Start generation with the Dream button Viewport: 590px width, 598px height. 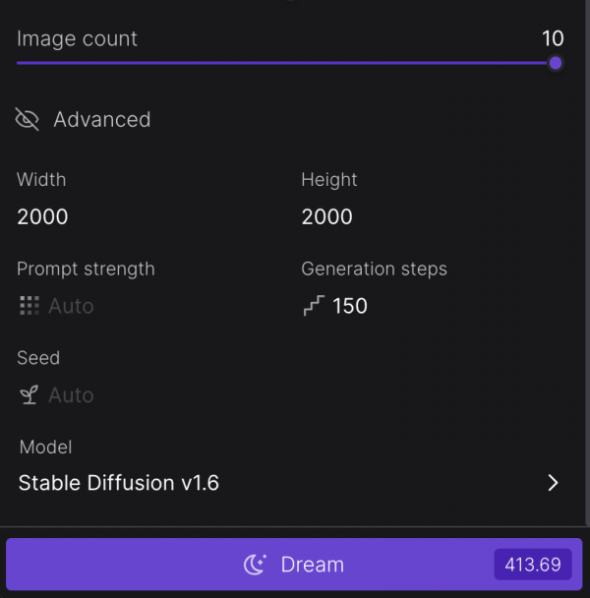pyautogui.click(x=294, y=565)
